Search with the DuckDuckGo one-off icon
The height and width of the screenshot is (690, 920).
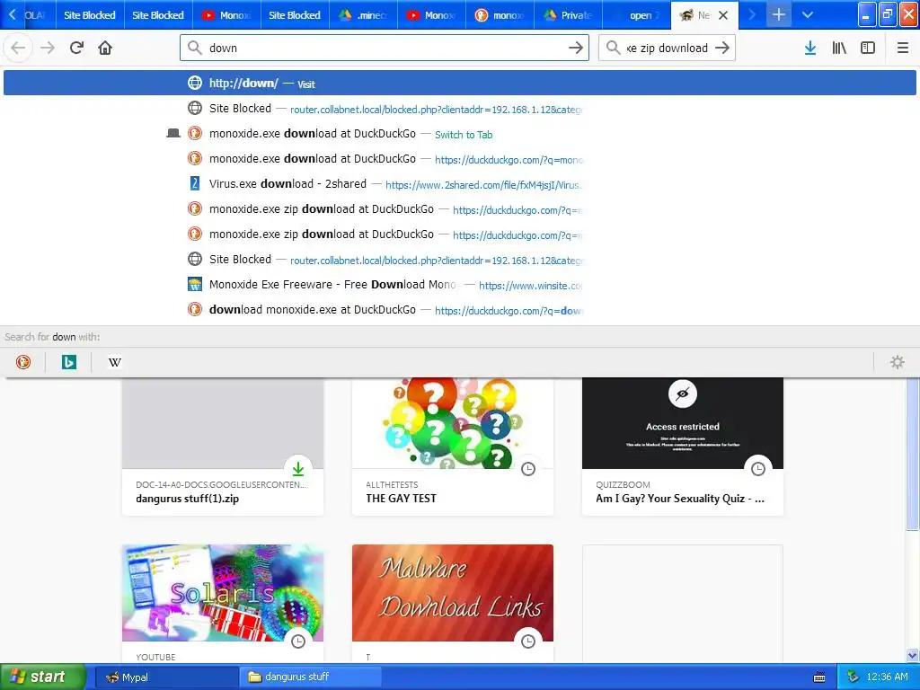pyautogui.click(x=22, y=362)
